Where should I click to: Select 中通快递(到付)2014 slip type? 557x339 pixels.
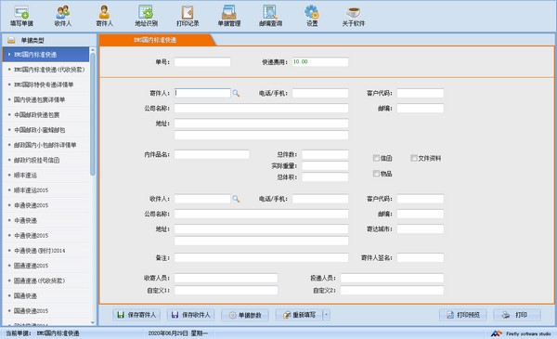coord(45,251)
